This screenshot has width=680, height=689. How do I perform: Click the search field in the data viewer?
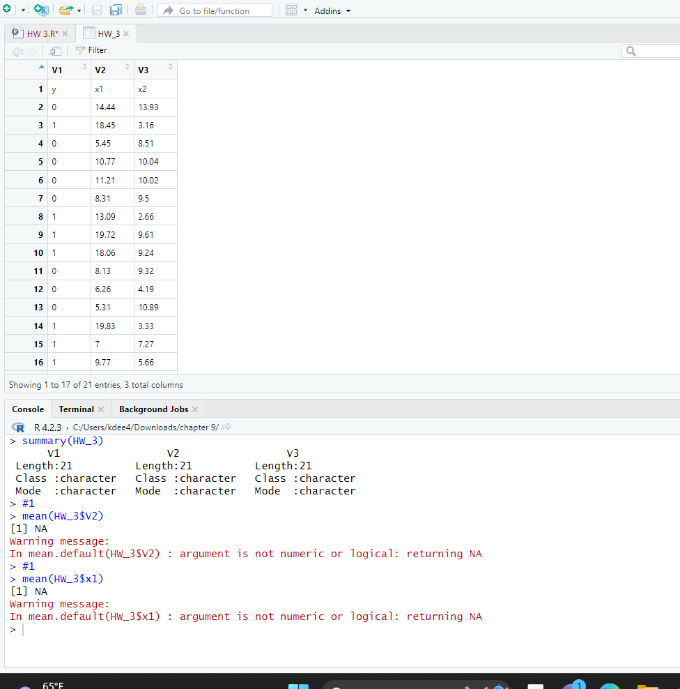(651, 50)
